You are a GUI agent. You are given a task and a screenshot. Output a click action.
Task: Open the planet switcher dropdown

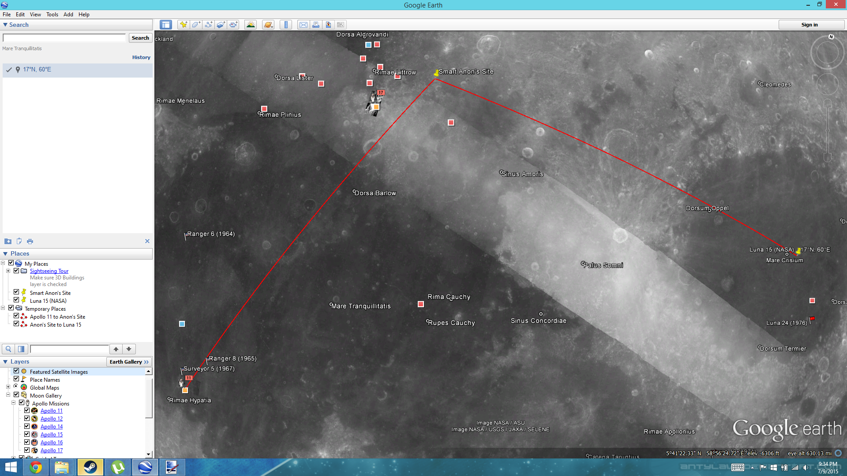(268, 25)
